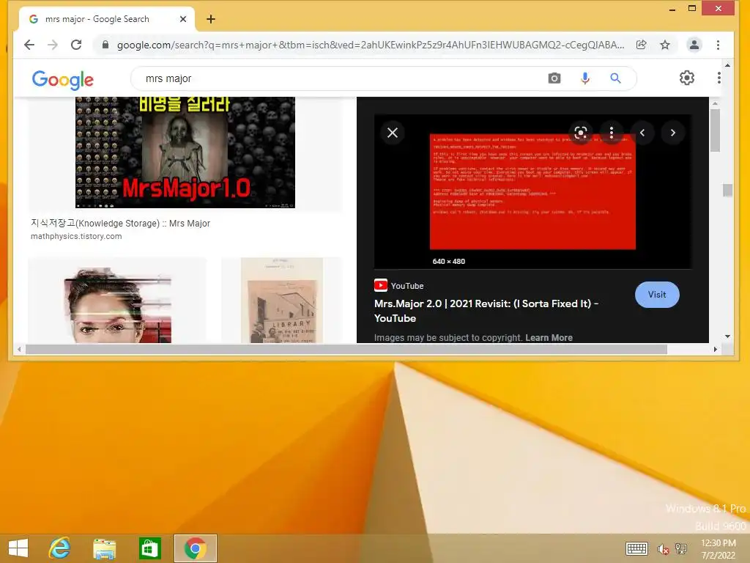Click the page scroll-down arrow
The image size is (750, 563).
[727, 336]
